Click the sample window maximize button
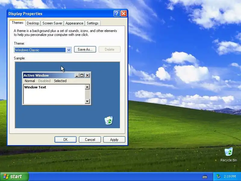Screen dimensions: 241x181 point(82,75)
